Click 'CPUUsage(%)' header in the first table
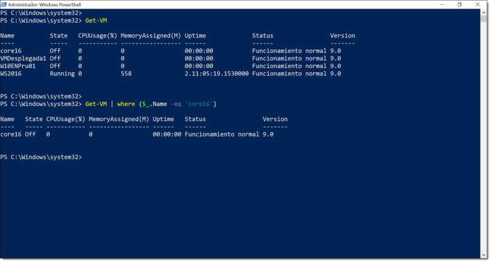 [x=98, y=36]
